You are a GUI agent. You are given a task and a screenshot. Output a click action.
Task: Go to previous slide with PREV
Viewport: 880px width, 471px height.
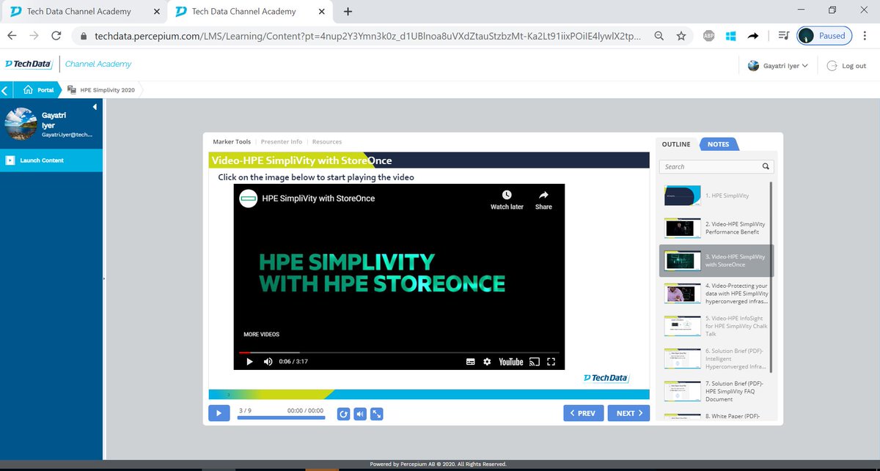584,413
